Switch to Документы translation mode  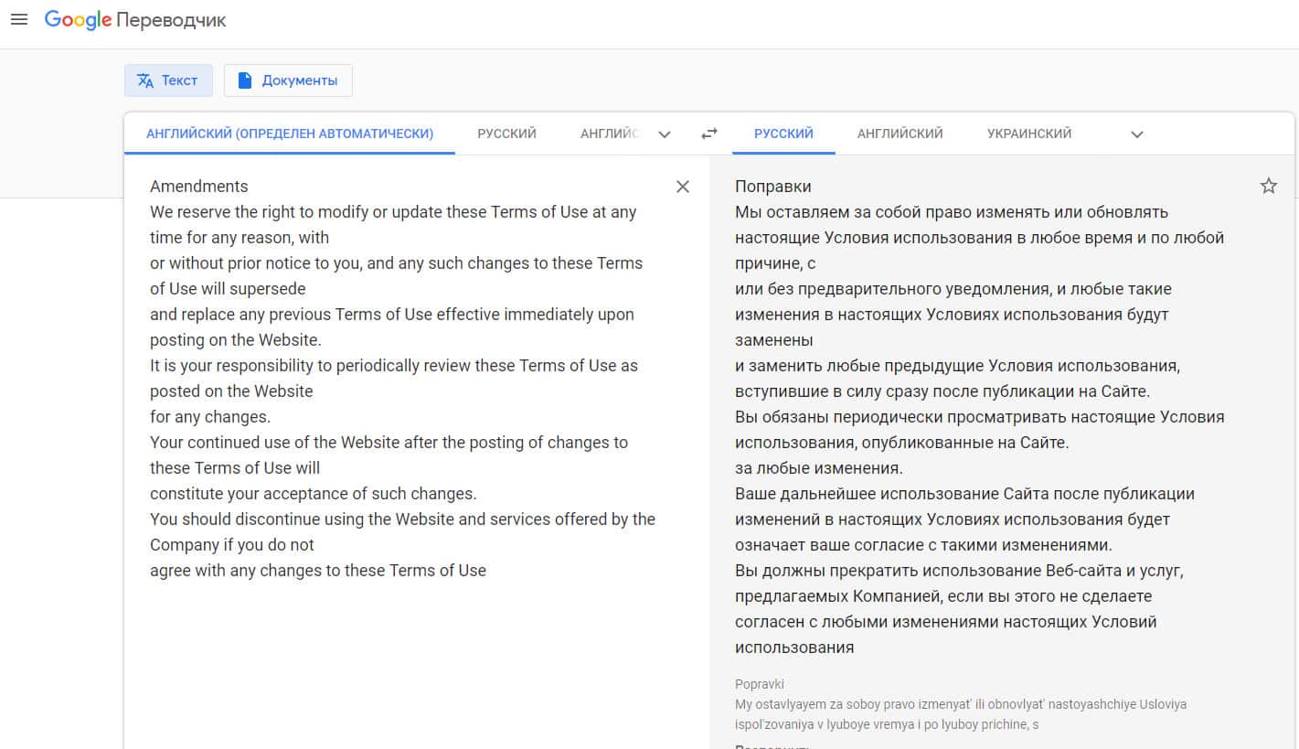(x=288, y=80)
